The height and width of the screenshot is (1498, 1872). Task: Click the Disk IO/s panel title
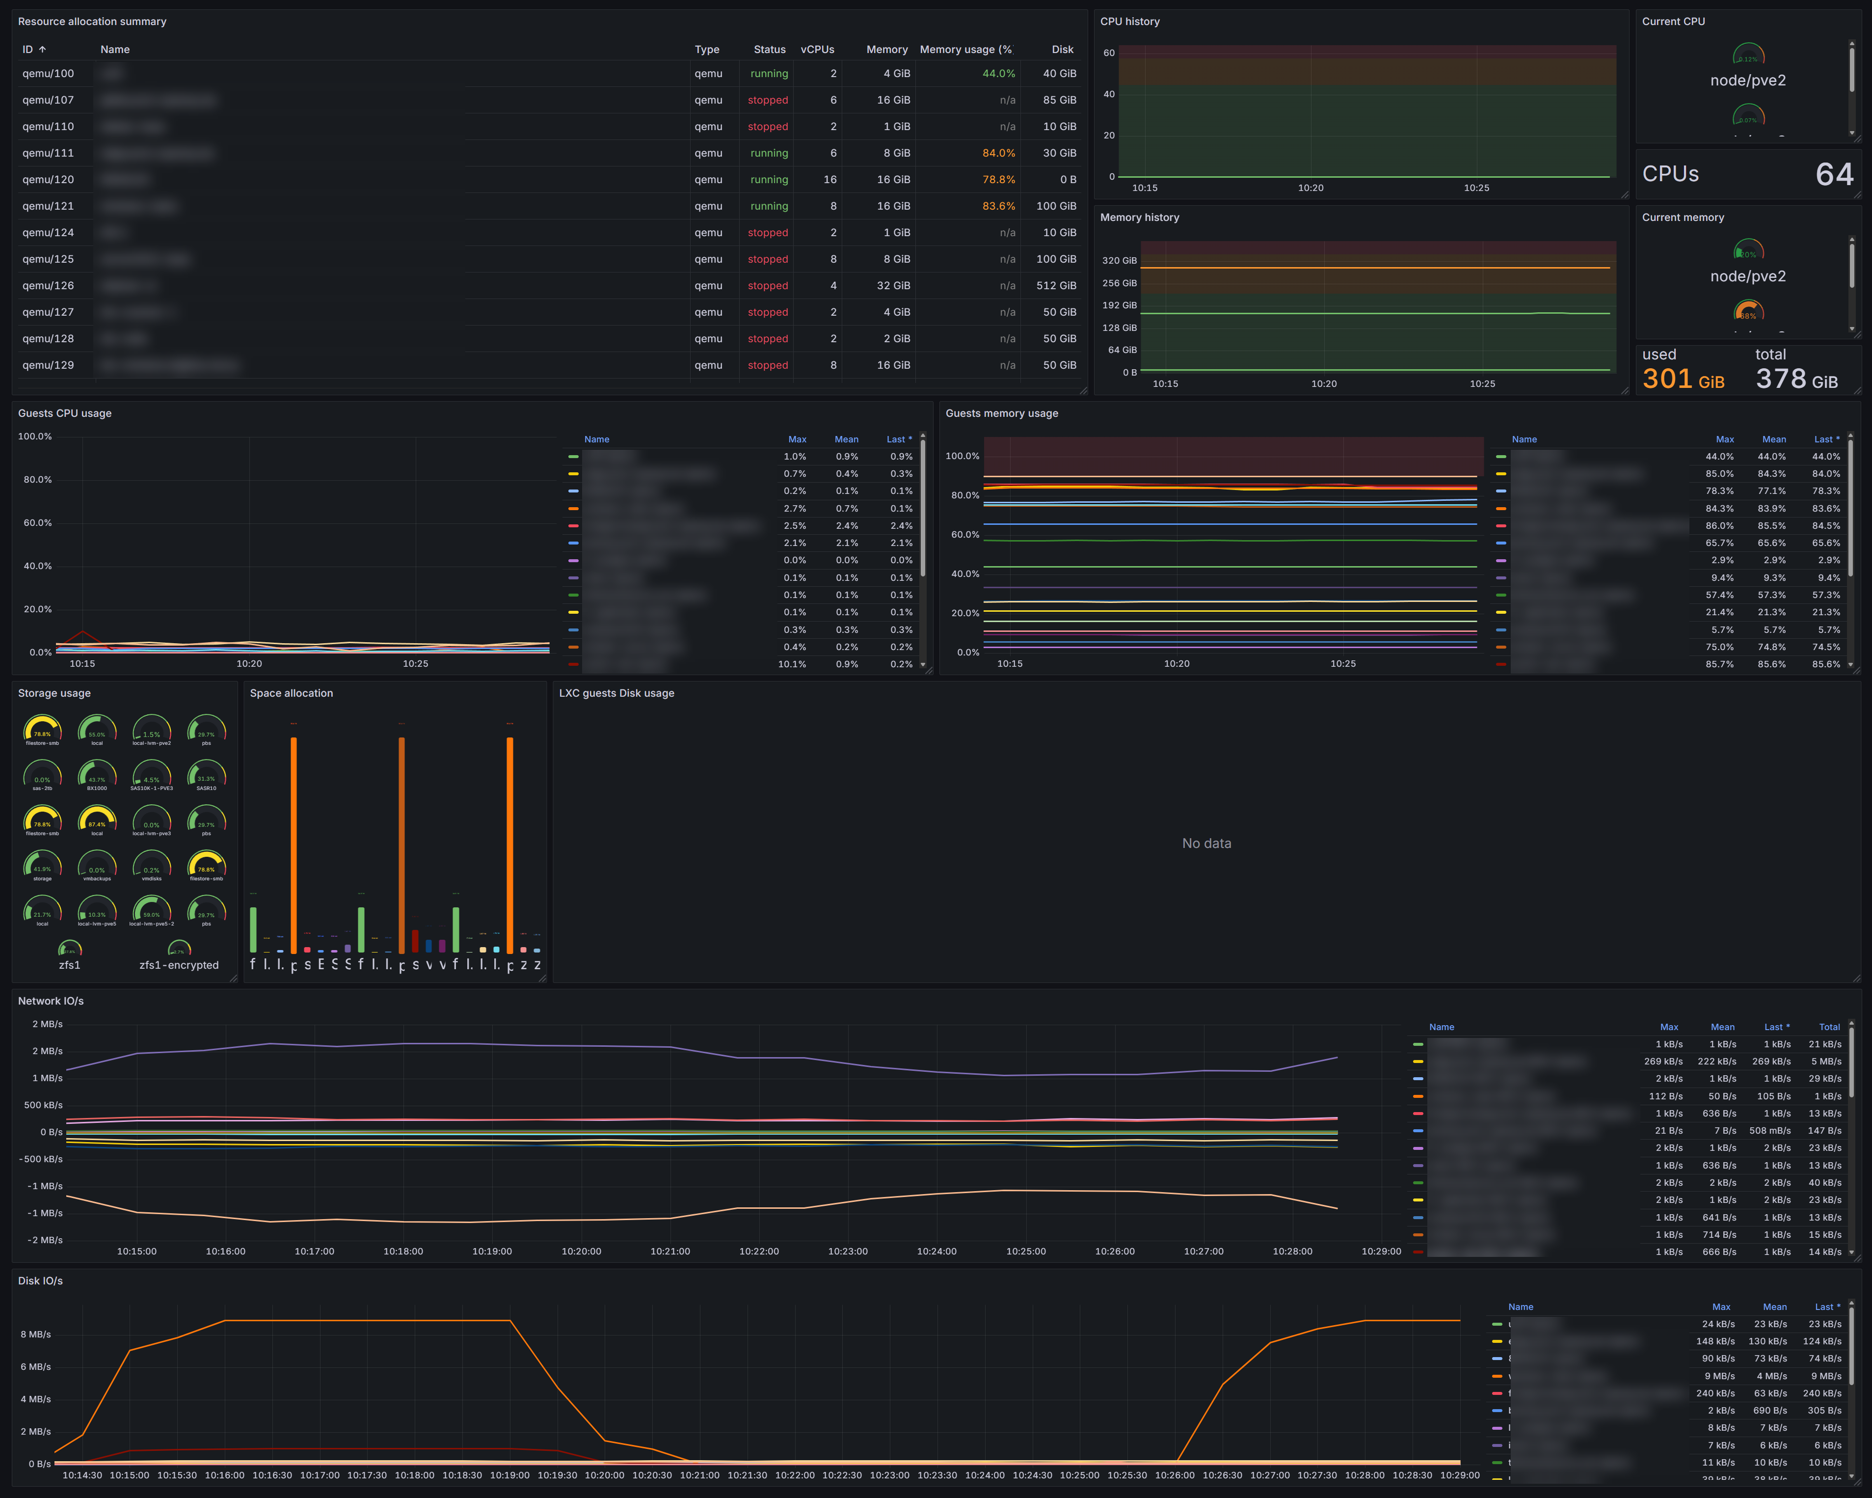pyautogui.click(x=39, y=1280)
